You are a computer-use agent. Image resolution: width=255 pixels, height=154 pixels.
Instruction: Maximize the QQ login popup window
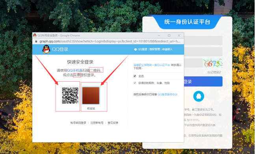pyautogui.click(x=169, y=35)
